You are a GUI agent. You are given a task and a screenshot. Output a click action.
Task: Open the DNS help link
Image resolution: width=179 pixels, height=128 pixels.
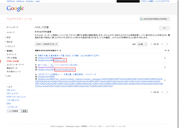[9, 104]
